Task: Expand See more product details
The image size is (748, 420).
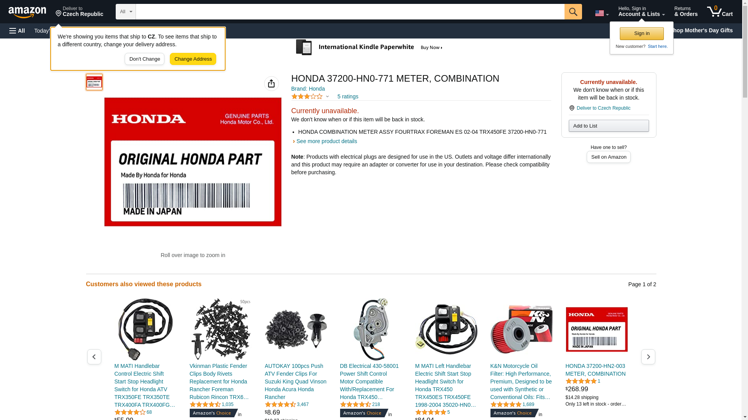Action: click(x=326, y=141)
